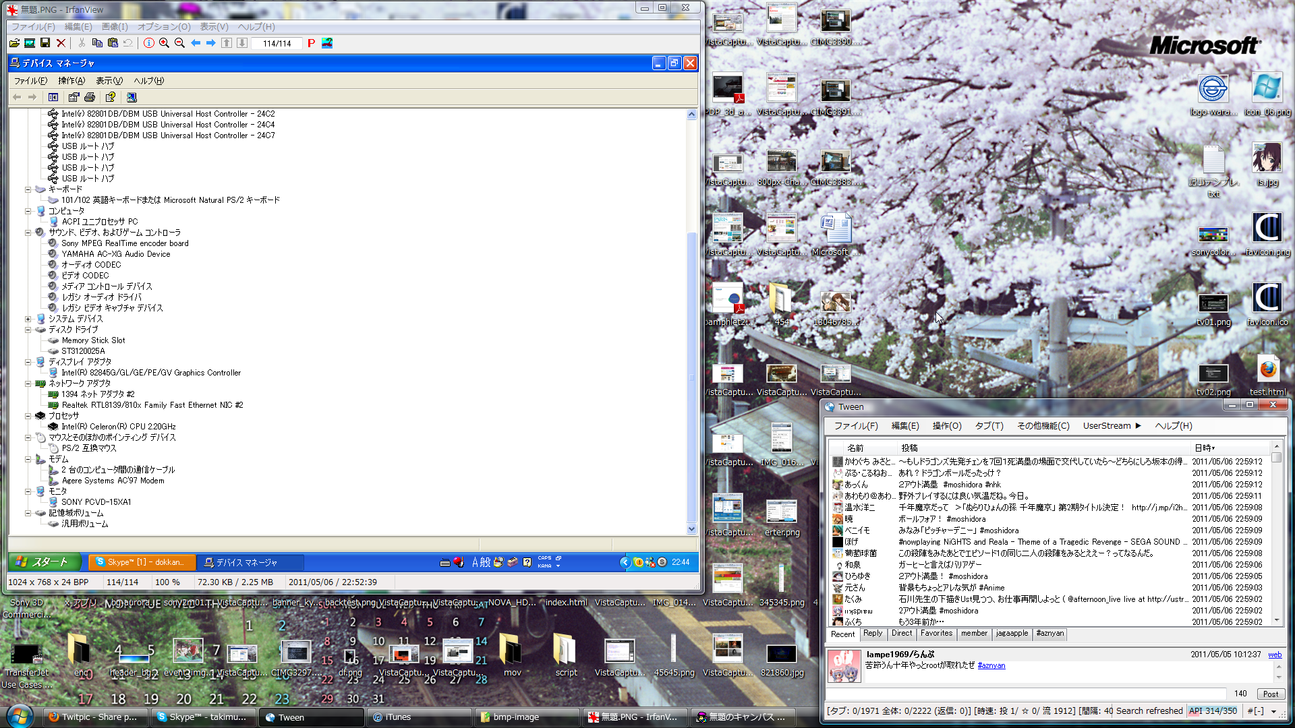The height and width of the screenshot is (728, 1295).
Task: Click the Tween tweet list vertical scrollbar
Action: point(1276,533)
